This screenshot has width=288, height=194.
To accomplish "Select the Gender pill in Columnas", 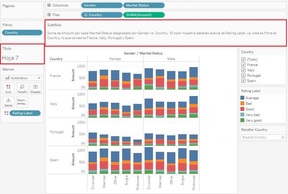I will 102,5.
